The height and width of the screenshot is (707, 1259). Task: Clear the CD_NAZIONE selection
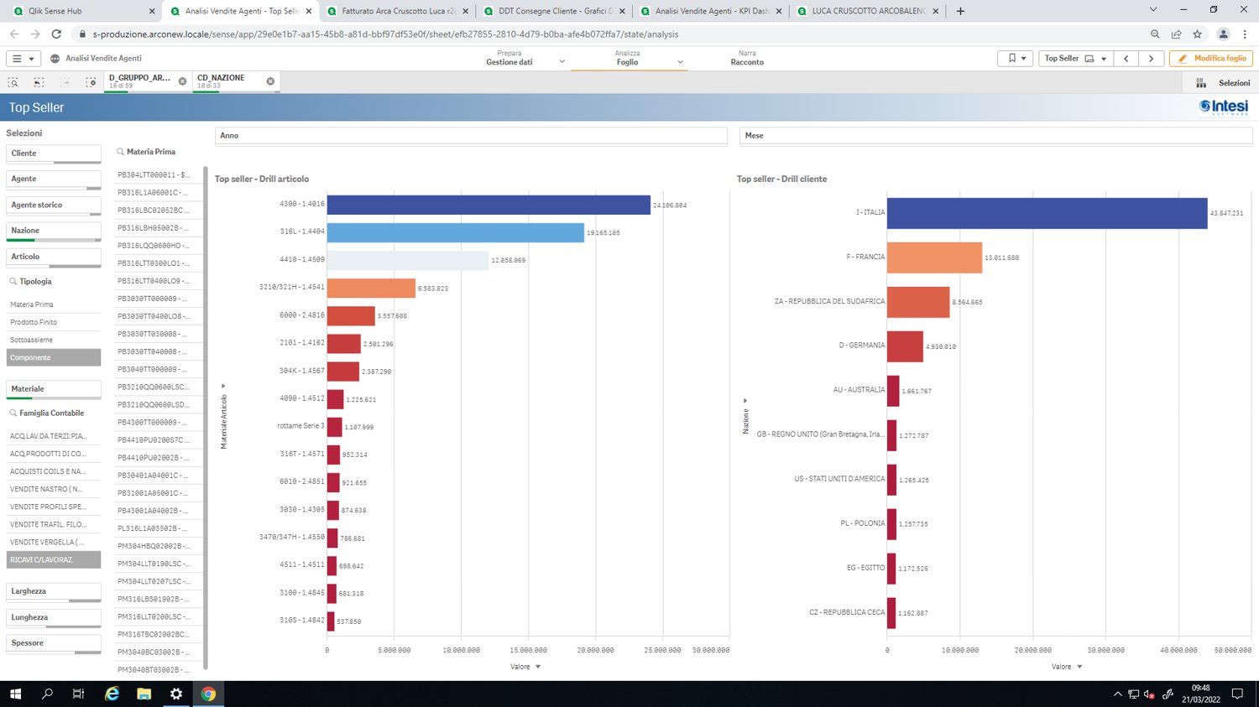(270, 81)
